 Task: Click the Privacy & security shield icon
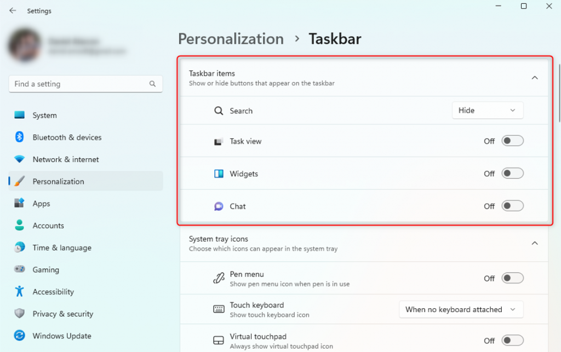[x=19, y=313]
